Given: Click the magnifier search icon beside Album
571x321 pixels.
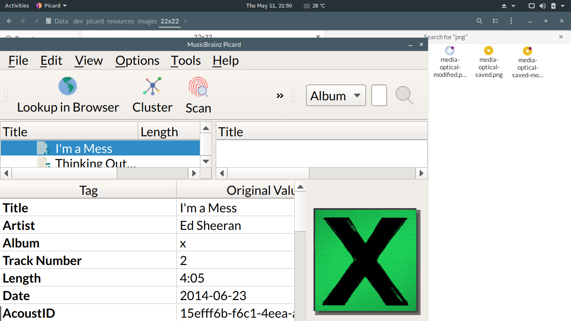Looking at the screenshot, I should coord(405,95).
